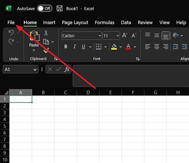This screenshot has height=163, width=189.
Task: Open the font size 11 box
Action: pyautogui.click(x=111, y=36)
